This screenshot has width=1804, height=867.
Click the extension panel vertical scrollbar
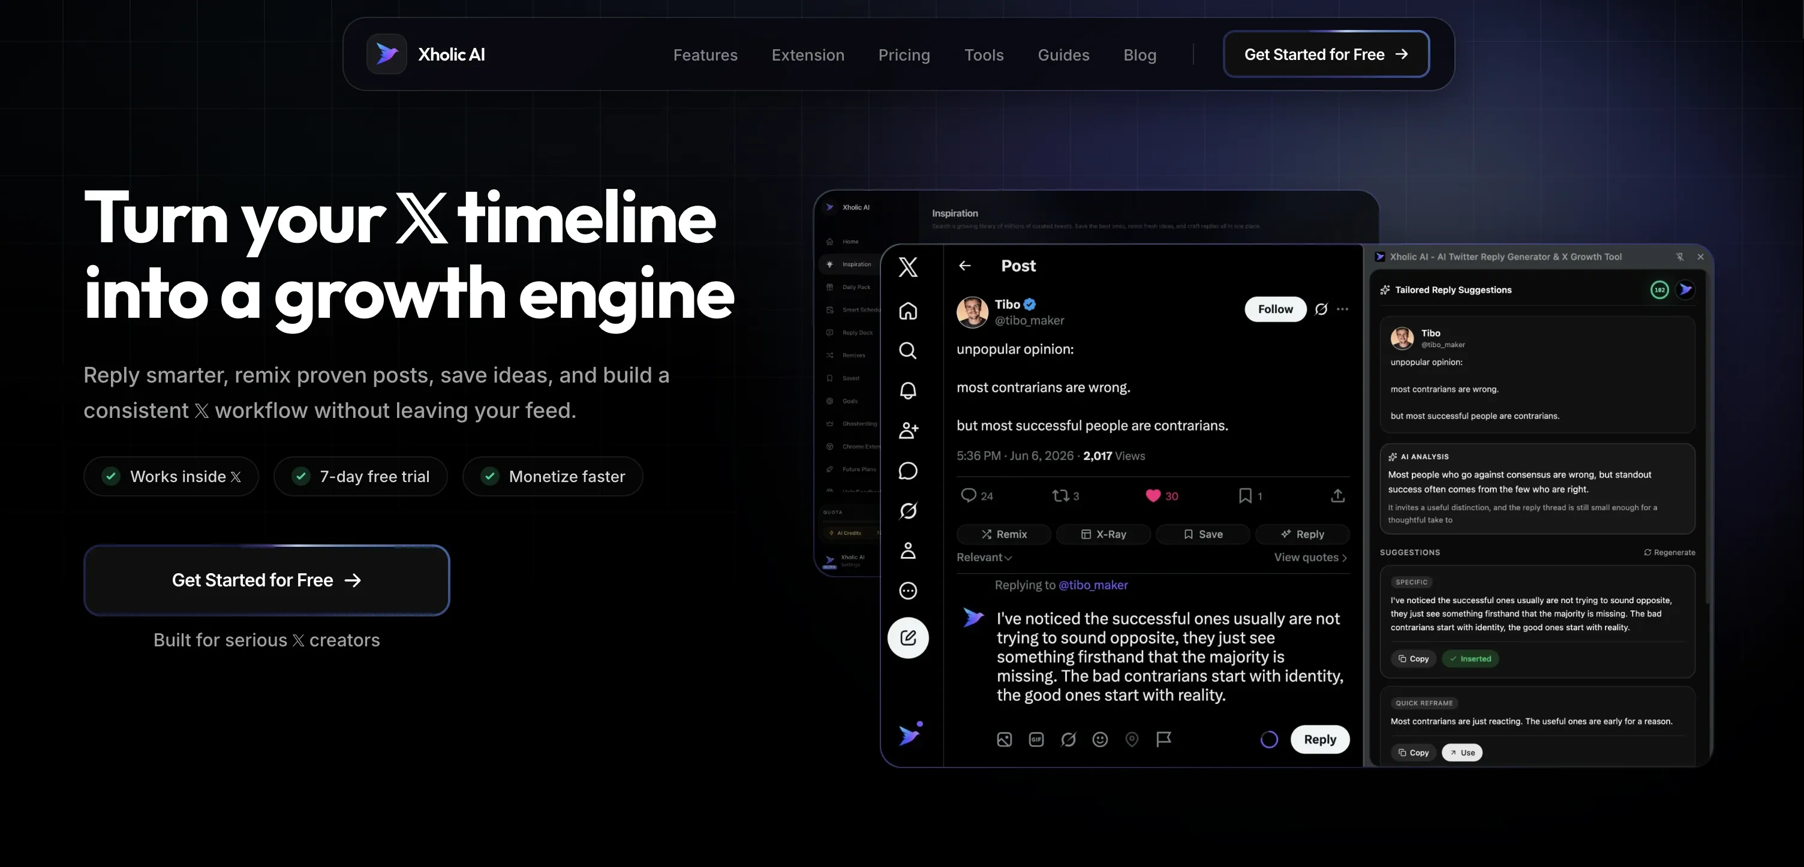coord(1707,438)
